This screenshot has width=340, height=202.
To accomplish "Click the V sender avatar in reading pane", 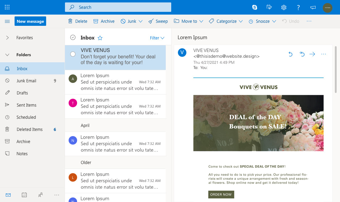I will click(182, 52).
